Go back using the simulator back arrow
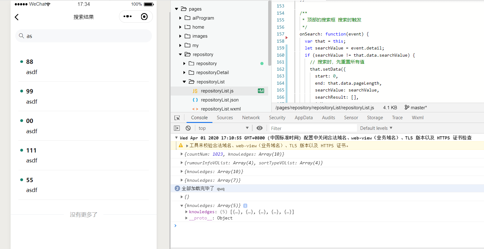 [x=17, y=17]
